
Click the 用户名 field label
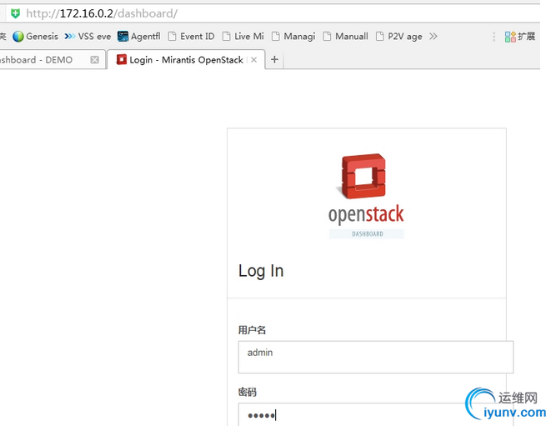tap(252, 329)
